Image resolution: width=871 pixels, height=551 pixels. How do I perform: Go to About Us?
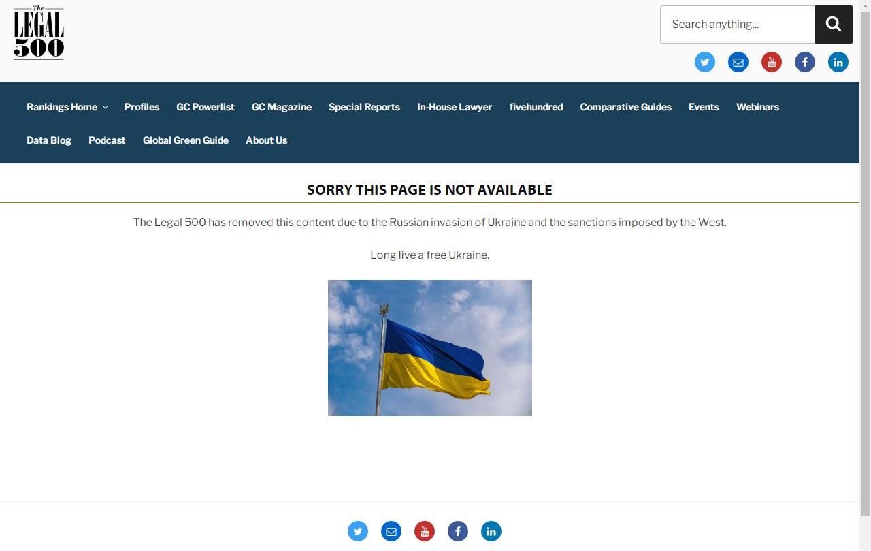pos(266,140)
